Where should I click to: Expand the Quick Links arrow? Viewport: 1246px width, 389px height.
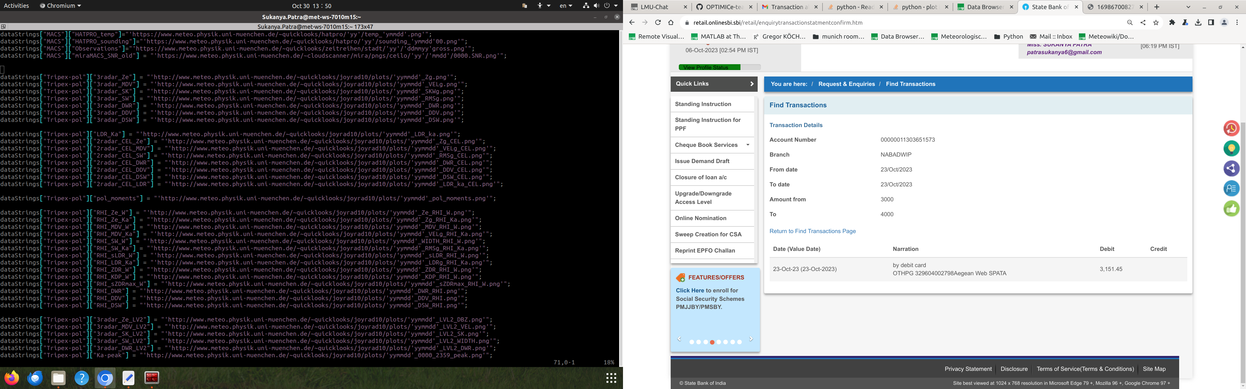pyautogui.click(x=752, y=84)
